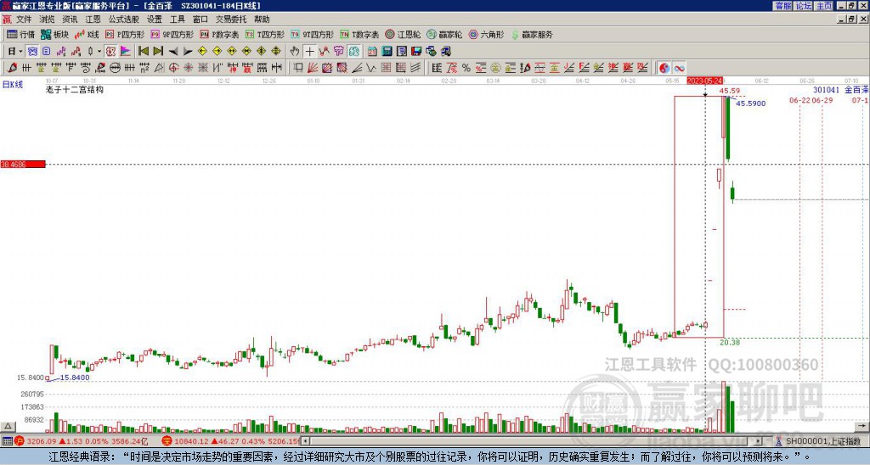Image resolution: width=870 pixels, height=465 pixels.
Task: Click the scrollbar left arrow
Action: [x=305, y=441]
